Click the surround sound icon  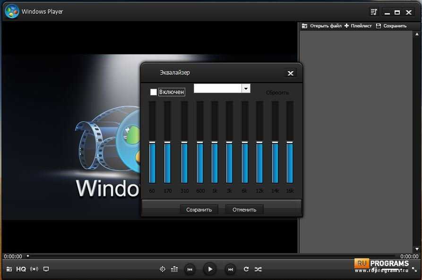point(34,269)
